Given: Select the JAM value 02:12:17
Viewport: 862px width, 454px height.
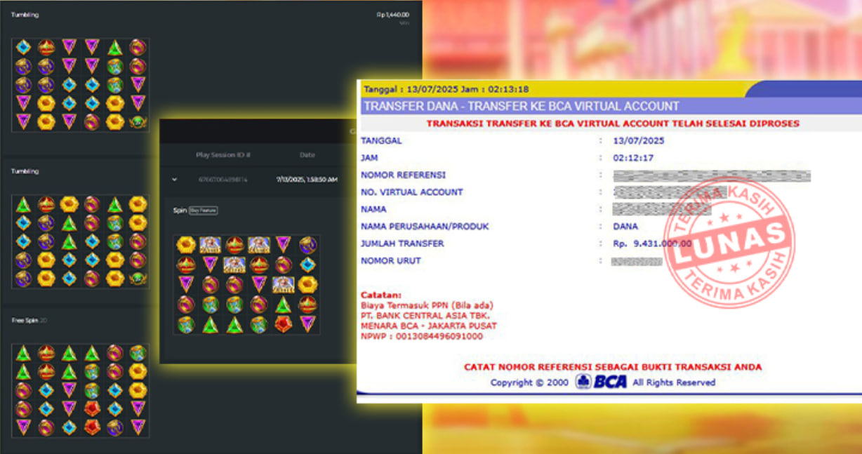Looking at the screenshot, I should tap(632, 158).
